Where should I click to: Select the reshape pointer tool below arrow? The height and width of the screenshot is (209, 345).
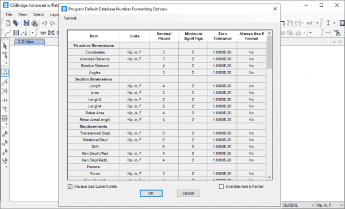coord(5,55)
